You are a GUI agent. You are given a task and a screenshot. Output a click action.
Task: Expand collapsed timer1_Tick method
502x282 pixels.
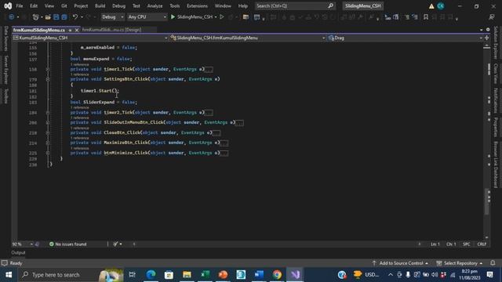pos(47,69)
